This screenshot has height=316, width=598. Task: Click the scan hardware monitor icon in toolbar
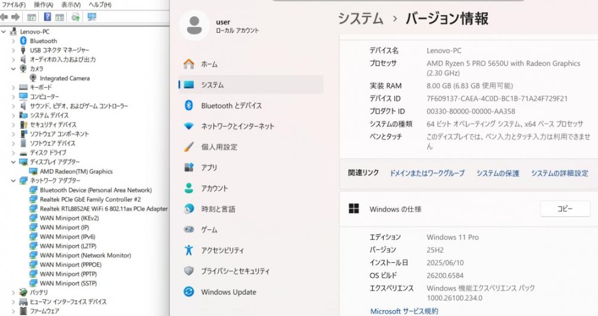(92, 17)
